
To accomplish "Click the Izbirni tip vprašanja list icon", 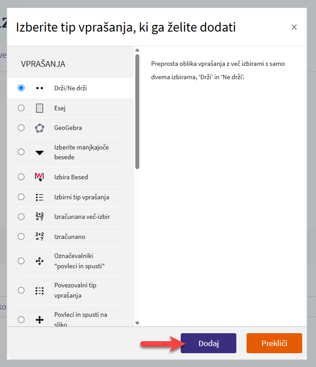I will coord(40,197).
